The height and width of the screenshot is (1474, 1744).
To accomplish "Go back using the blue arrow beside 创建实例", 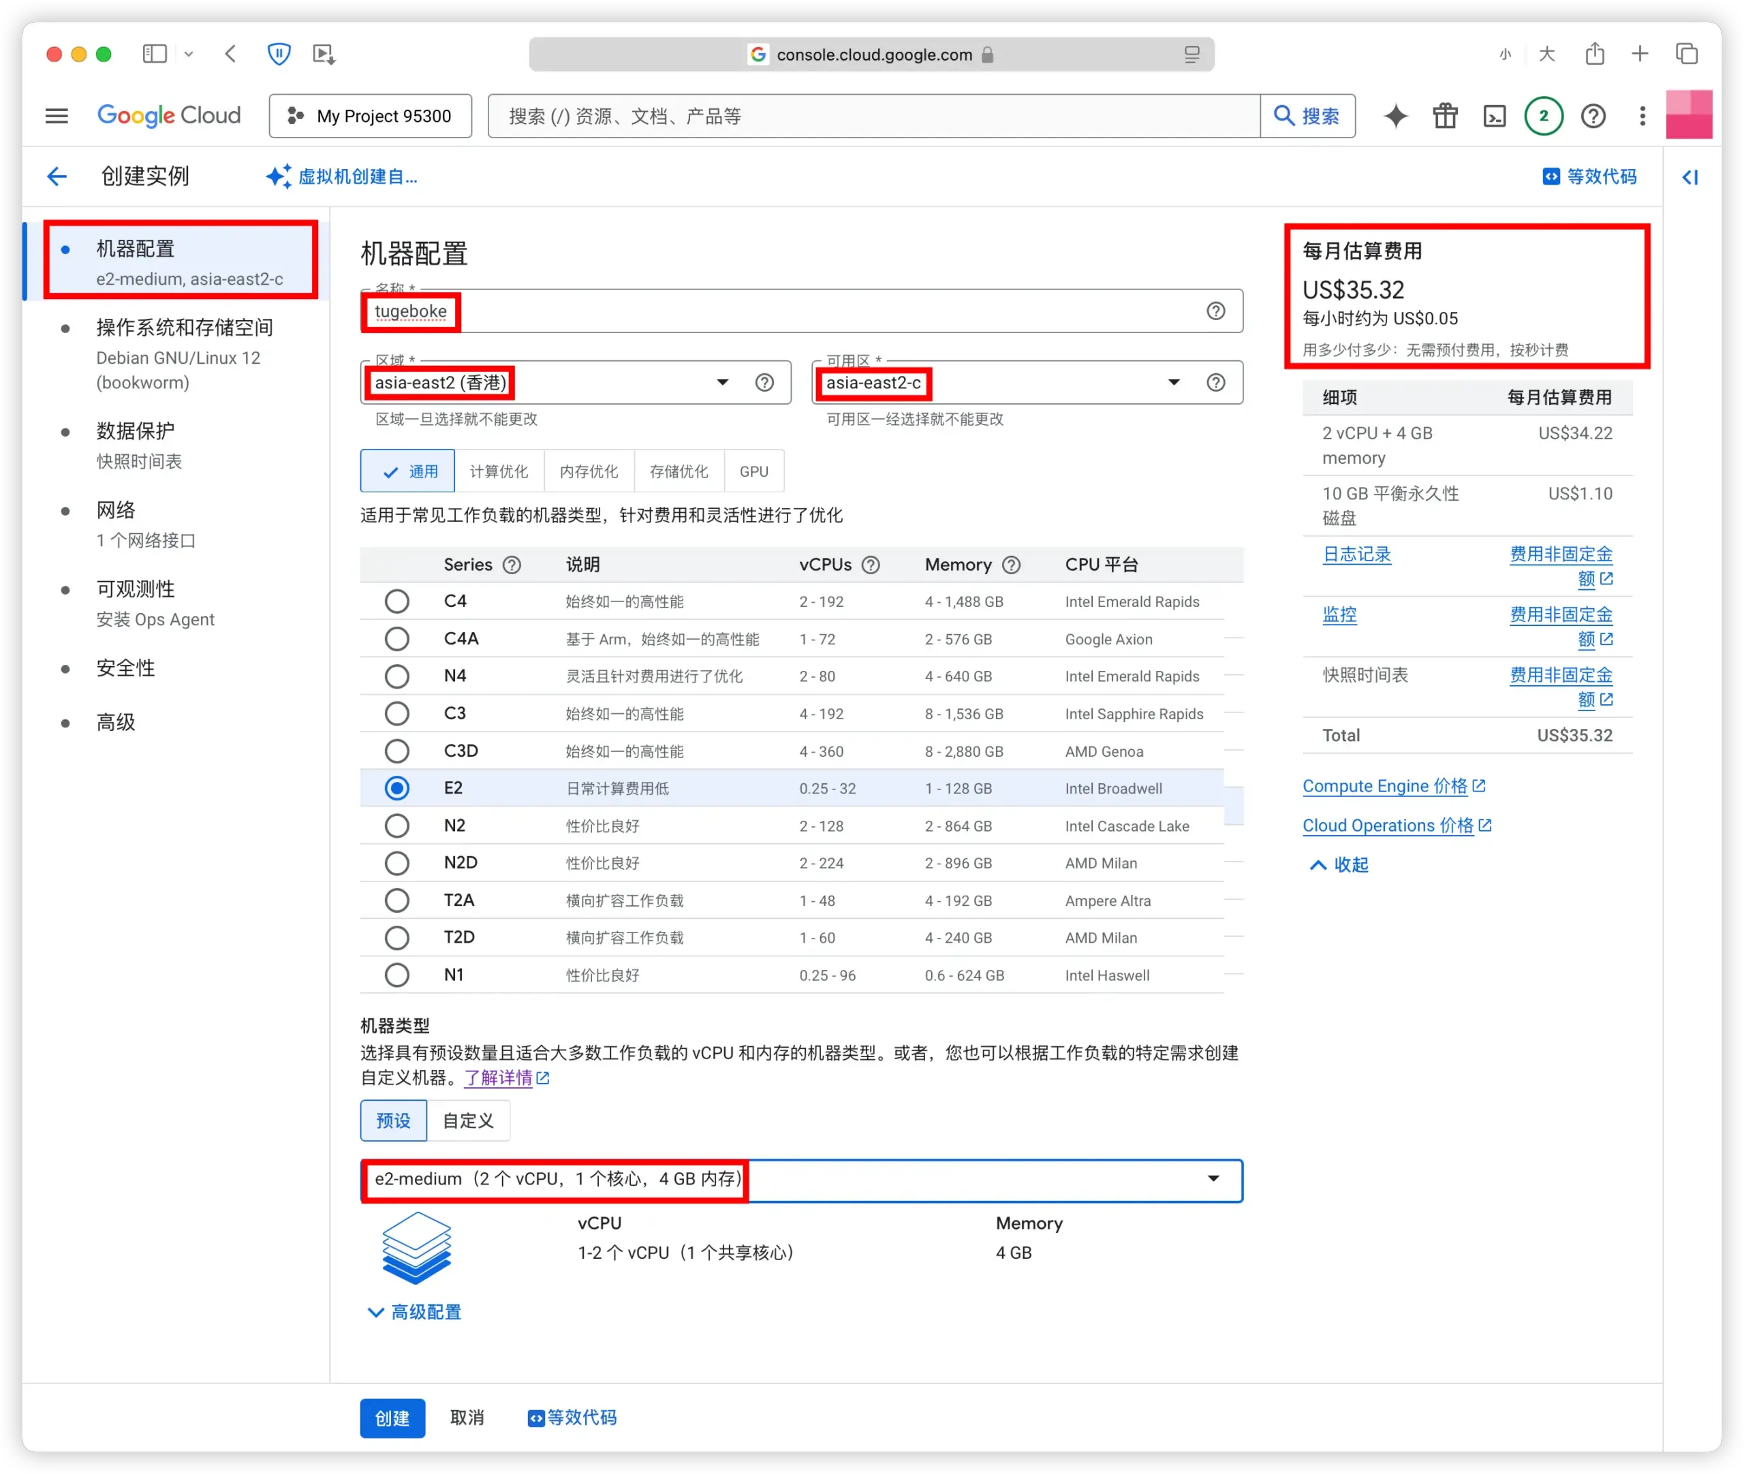I will (57, 176).
